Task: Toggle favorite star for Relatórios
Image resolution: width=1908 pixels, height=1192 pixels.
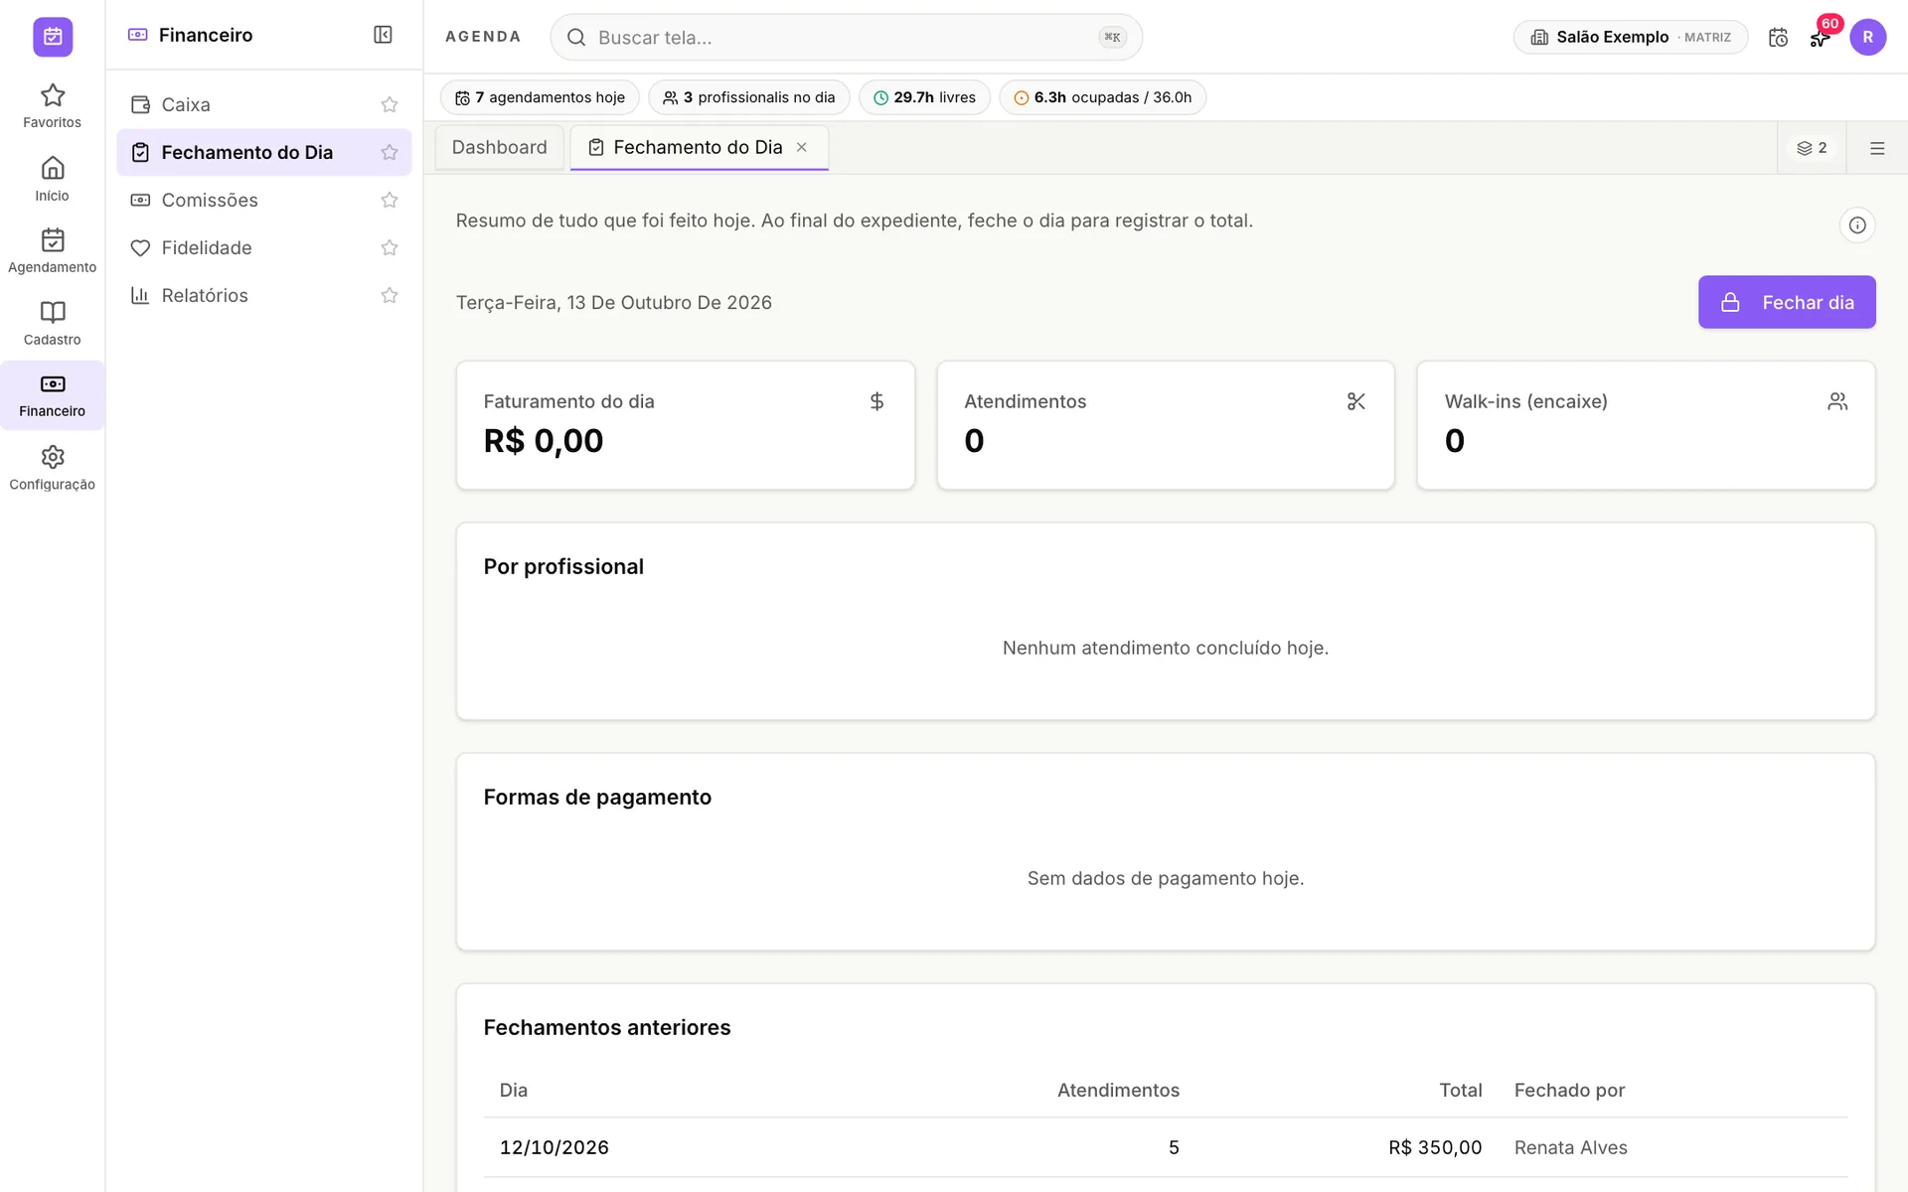Action: (x=390, y=295)
